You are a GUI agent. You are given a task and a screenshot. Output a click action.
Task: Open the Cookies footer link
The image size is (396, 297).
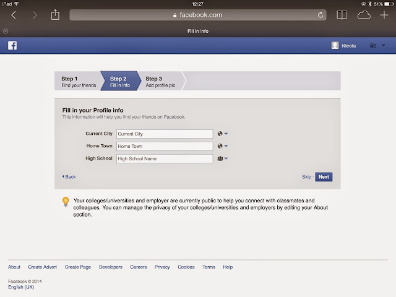click(186, 267)
